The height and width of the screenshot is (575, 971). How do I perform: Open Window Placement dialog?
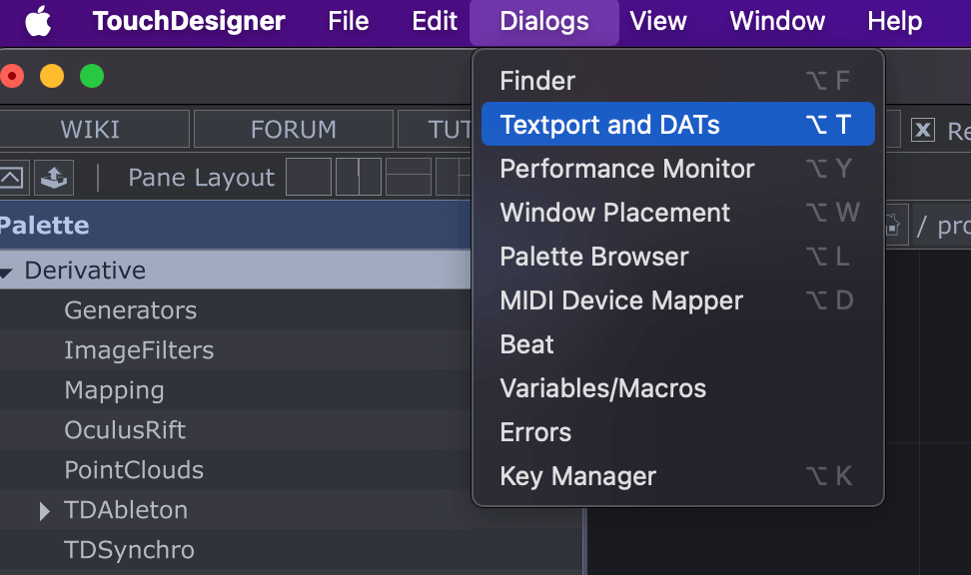[678, 213]
